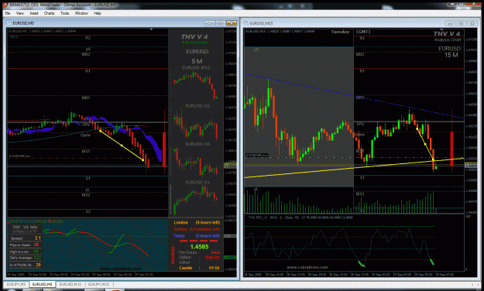This screenshot has height=291, width=484.
Task: Click the buy order label on M15 chart
Action: [x=257, y=156]
